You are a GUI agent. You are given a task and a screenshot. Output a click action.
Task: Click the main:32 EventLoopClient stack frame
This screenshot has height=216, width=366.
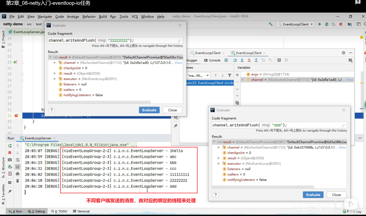[210, 83]
